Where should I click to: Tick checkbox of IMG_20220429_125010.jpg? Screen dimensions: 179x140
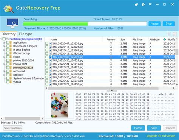[47, 81]
